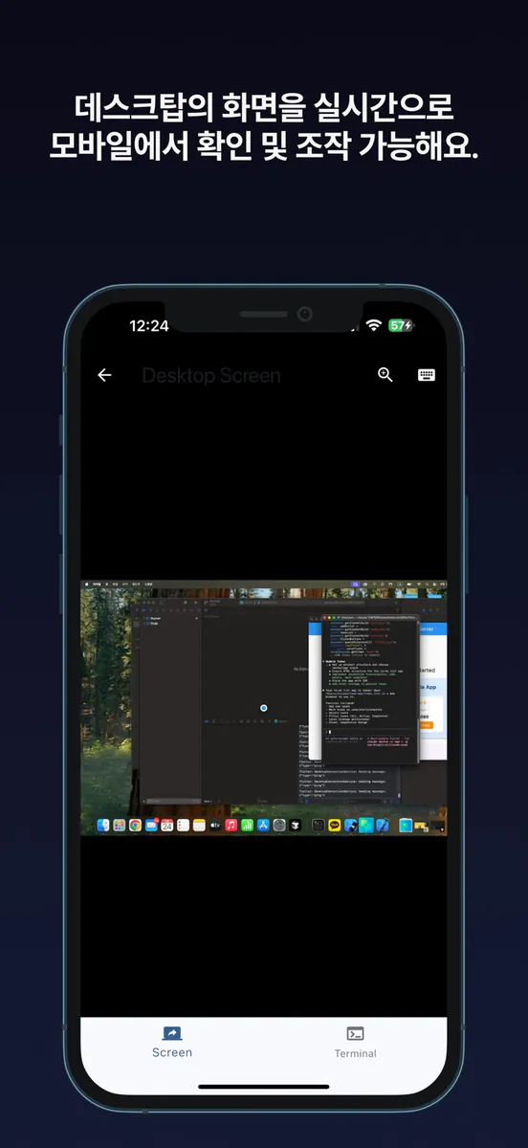The width and height of the screenshot is (528, 1148).
Task: Tap the back arrow in the app header
Action: (104, 375)
